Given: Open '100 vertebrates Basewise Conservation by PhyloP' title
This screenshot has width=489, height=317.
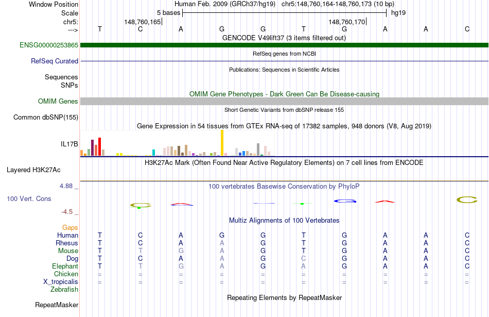Looking at the screenshot, I should [284, 187].
